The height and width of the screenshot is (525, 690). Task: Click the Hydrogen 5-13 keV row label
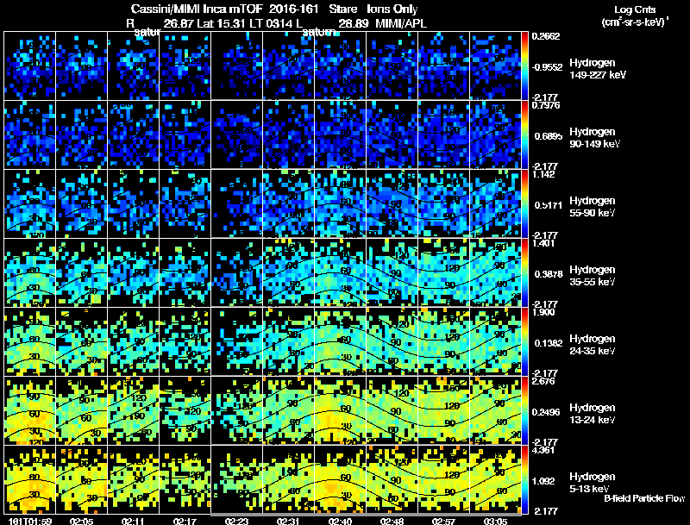593,483
